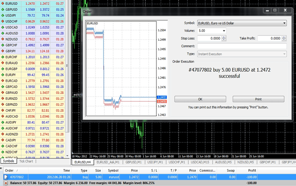Click the Balance row icon in Terminal

6,183
